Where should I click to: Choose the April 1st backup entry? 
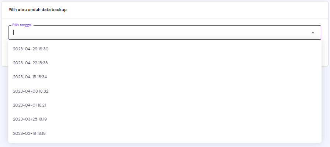point(29,105)
